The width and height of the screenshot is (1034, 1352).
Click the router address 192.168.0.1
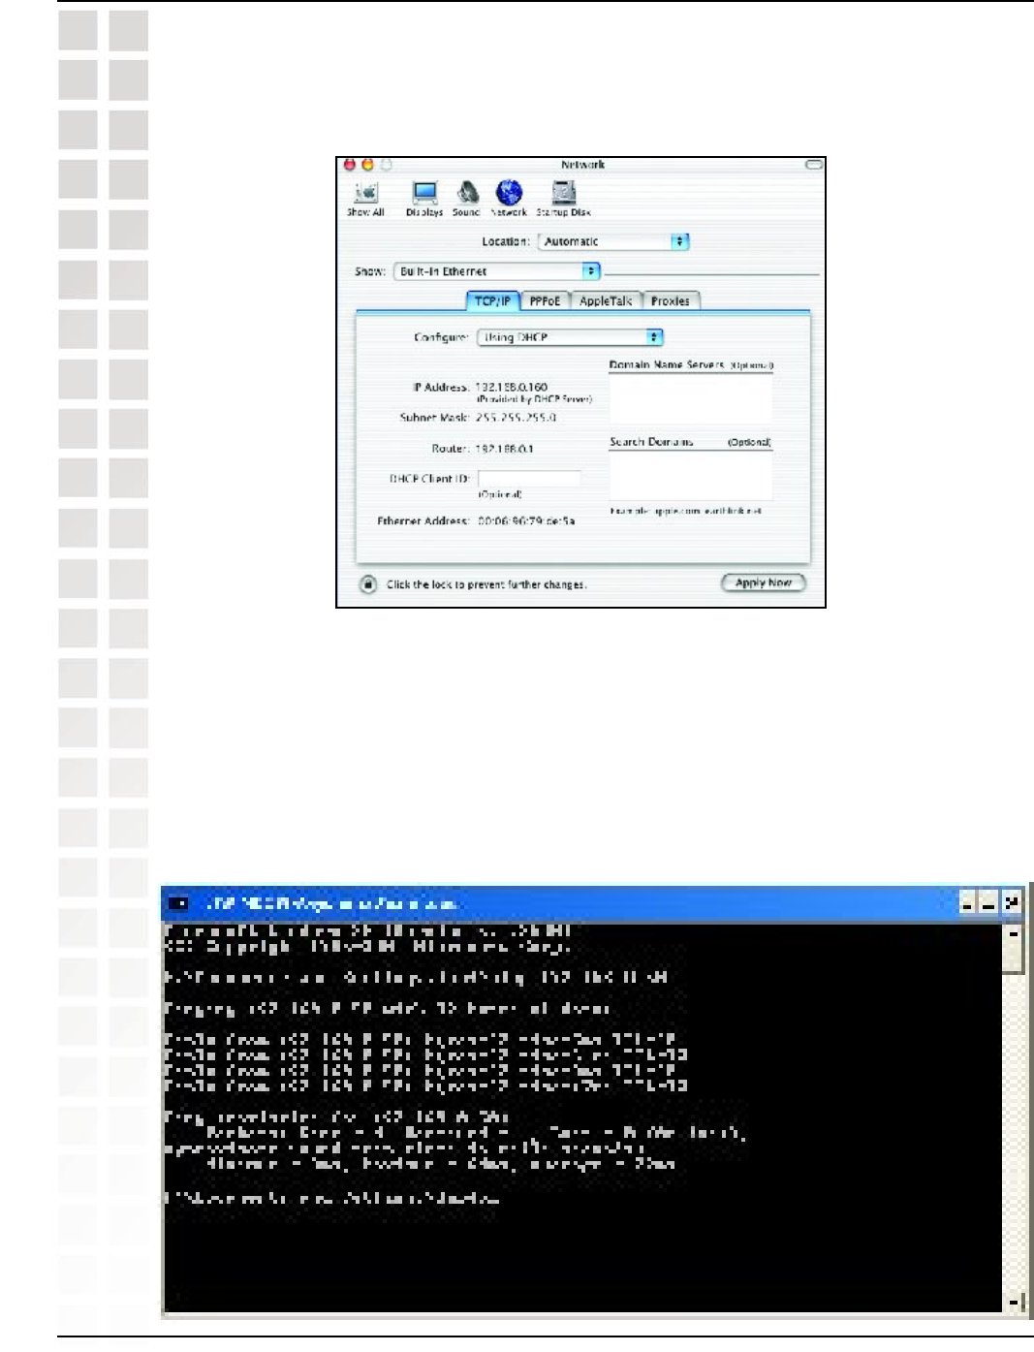(504, 449)
